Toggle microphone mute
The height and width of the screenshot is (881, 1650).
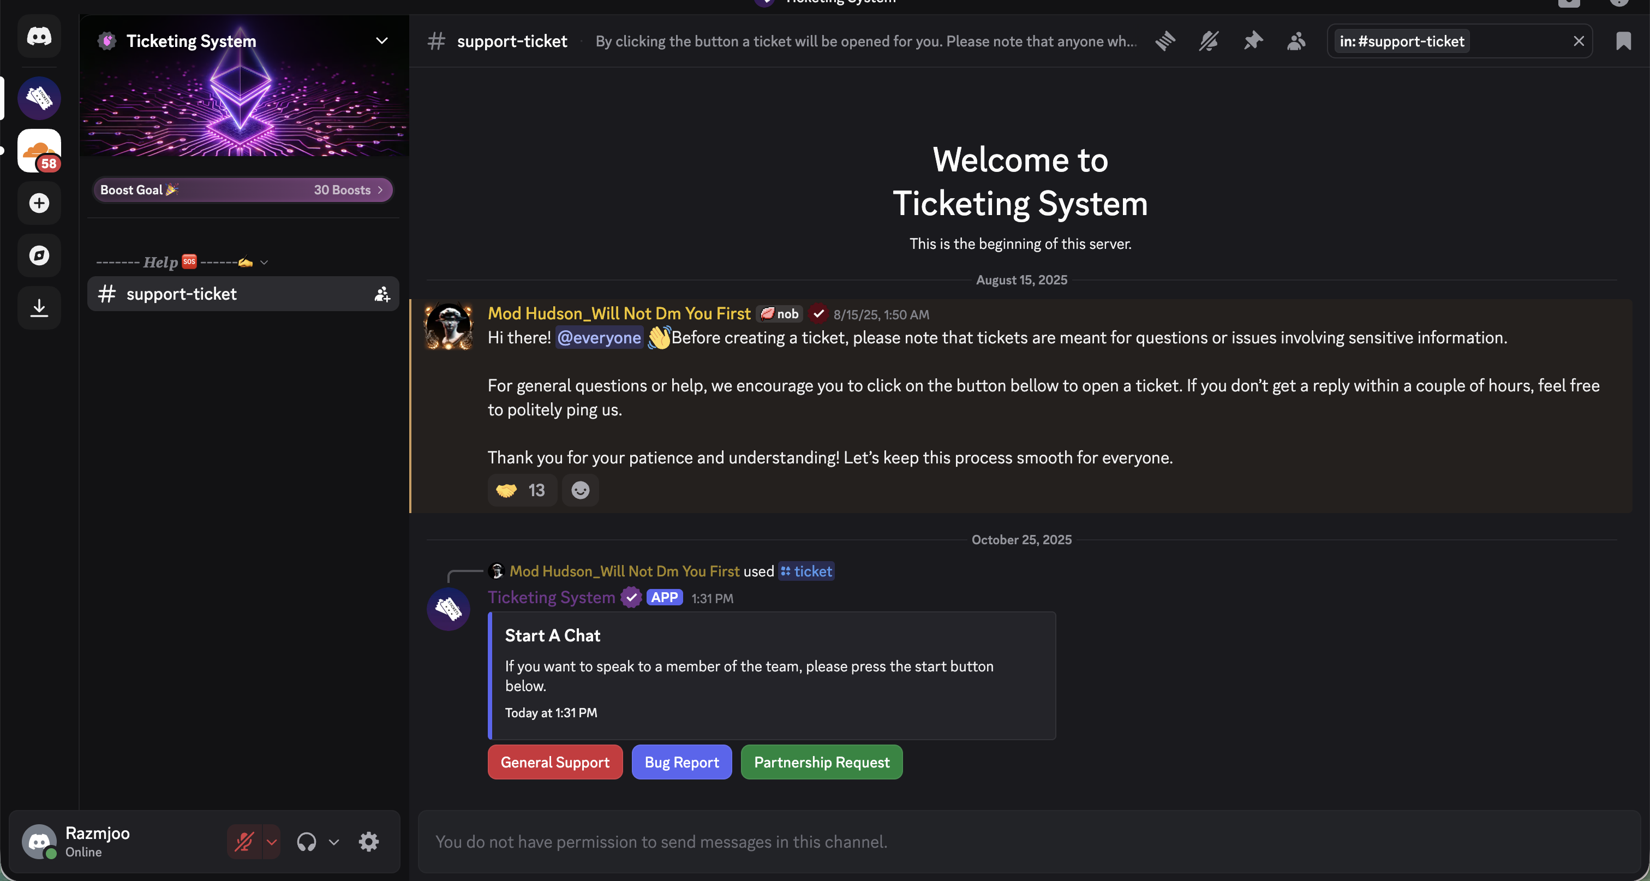[x=244, y=841]
